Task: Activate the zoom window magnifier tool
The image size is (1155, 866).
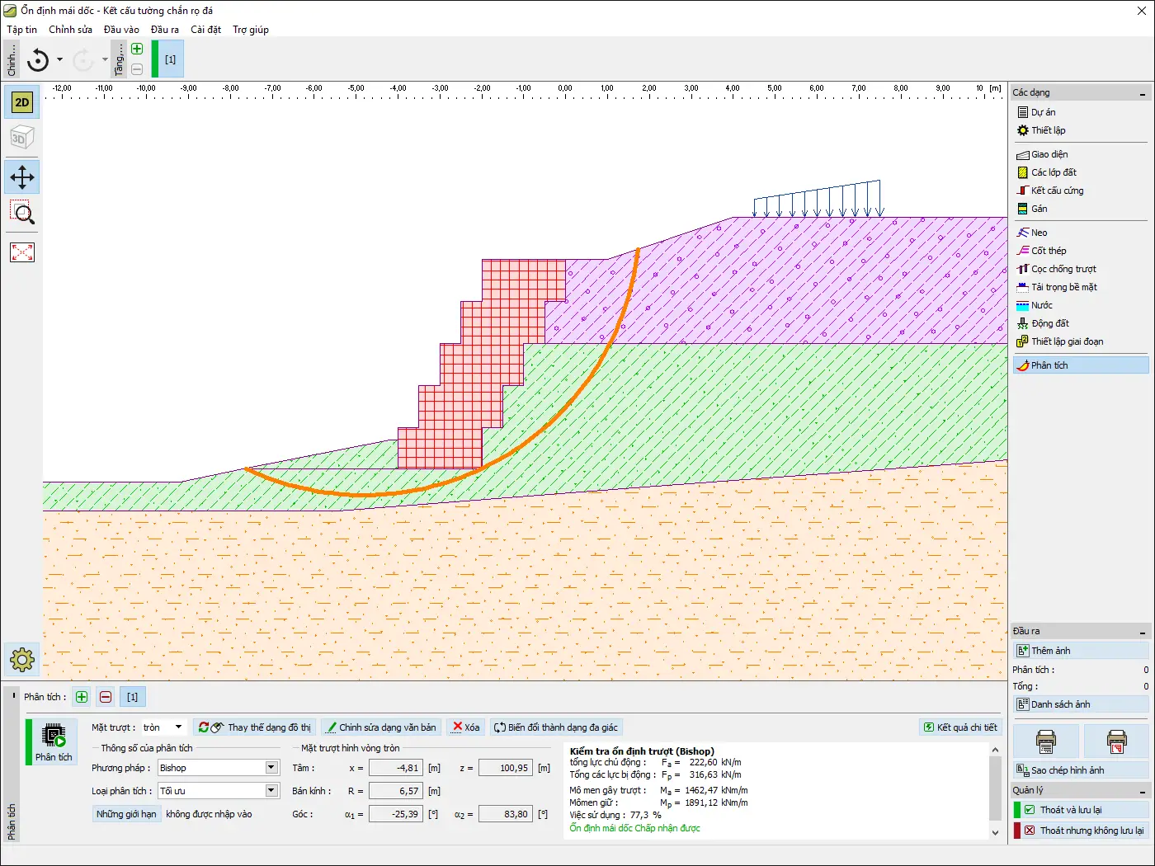Action: [22, 214]
